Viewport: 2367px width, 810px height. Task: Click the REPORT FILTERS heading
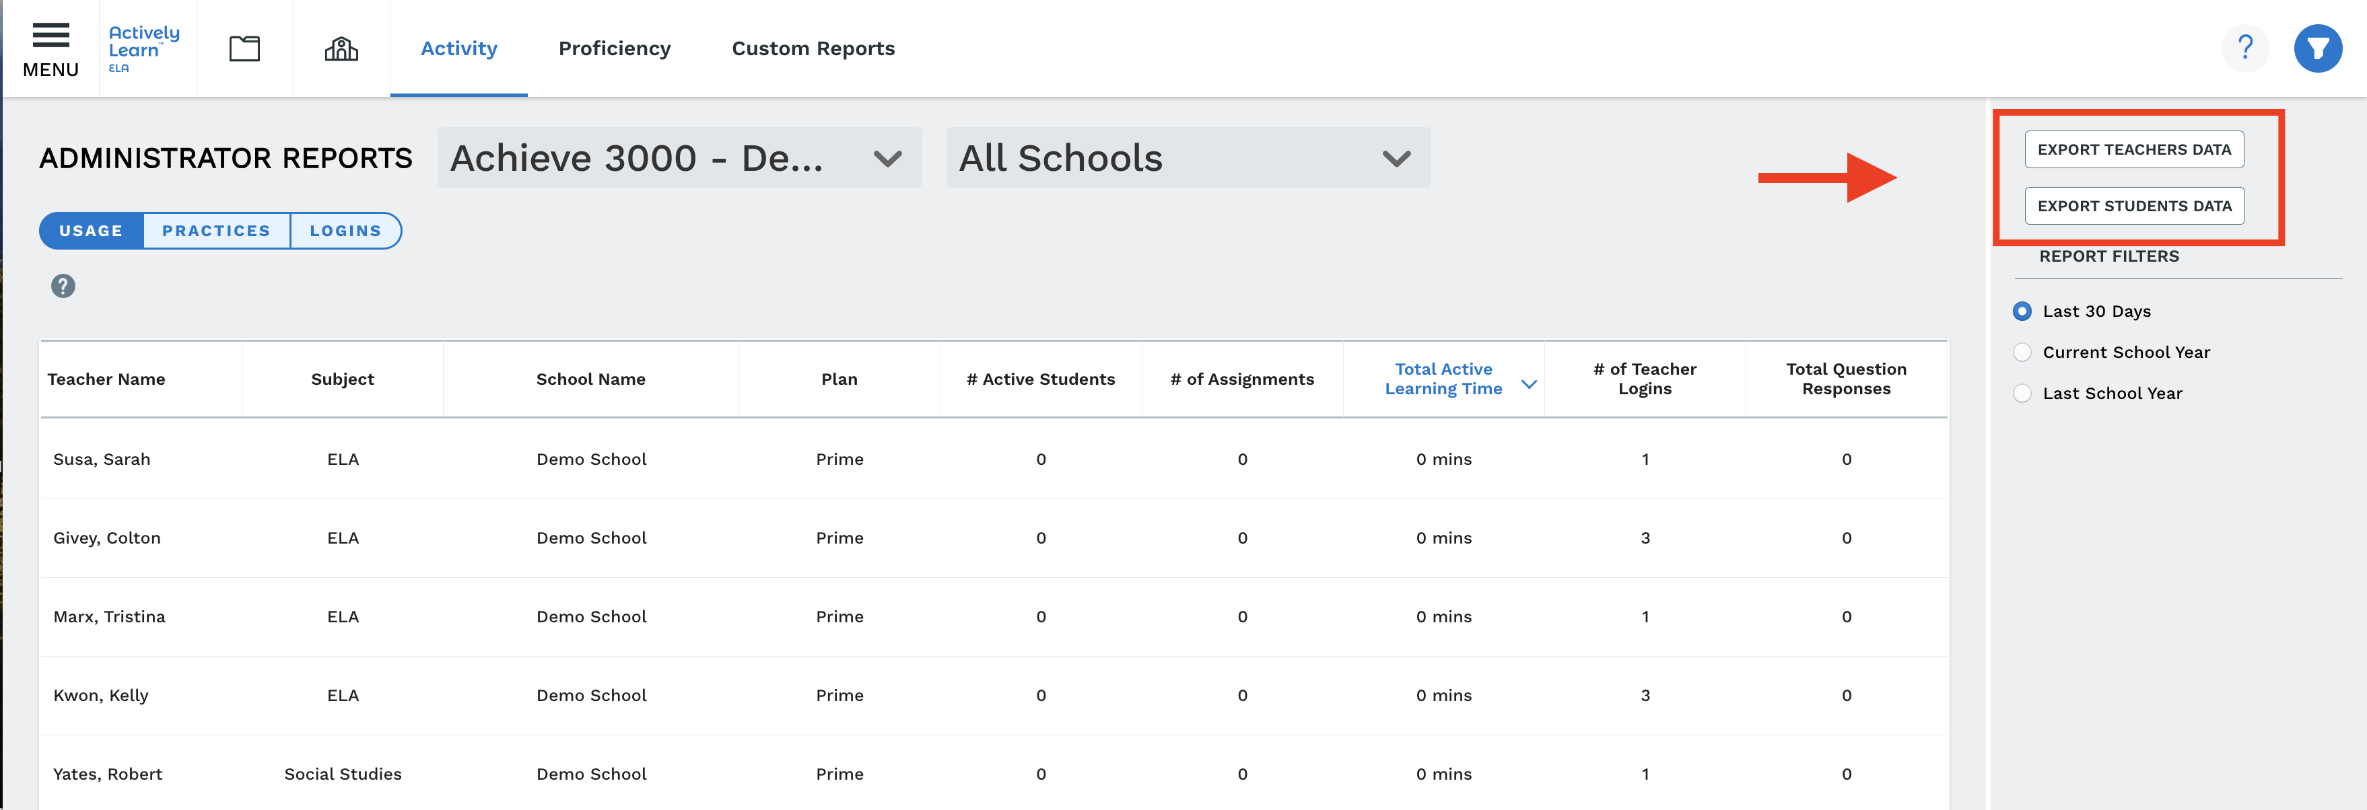2108,256
